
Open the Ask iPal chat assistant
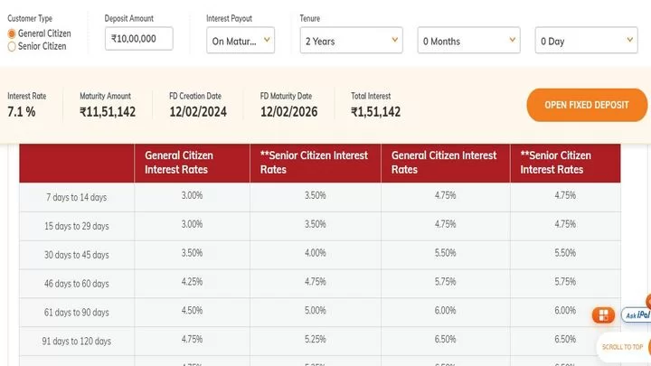coord(636,315)
